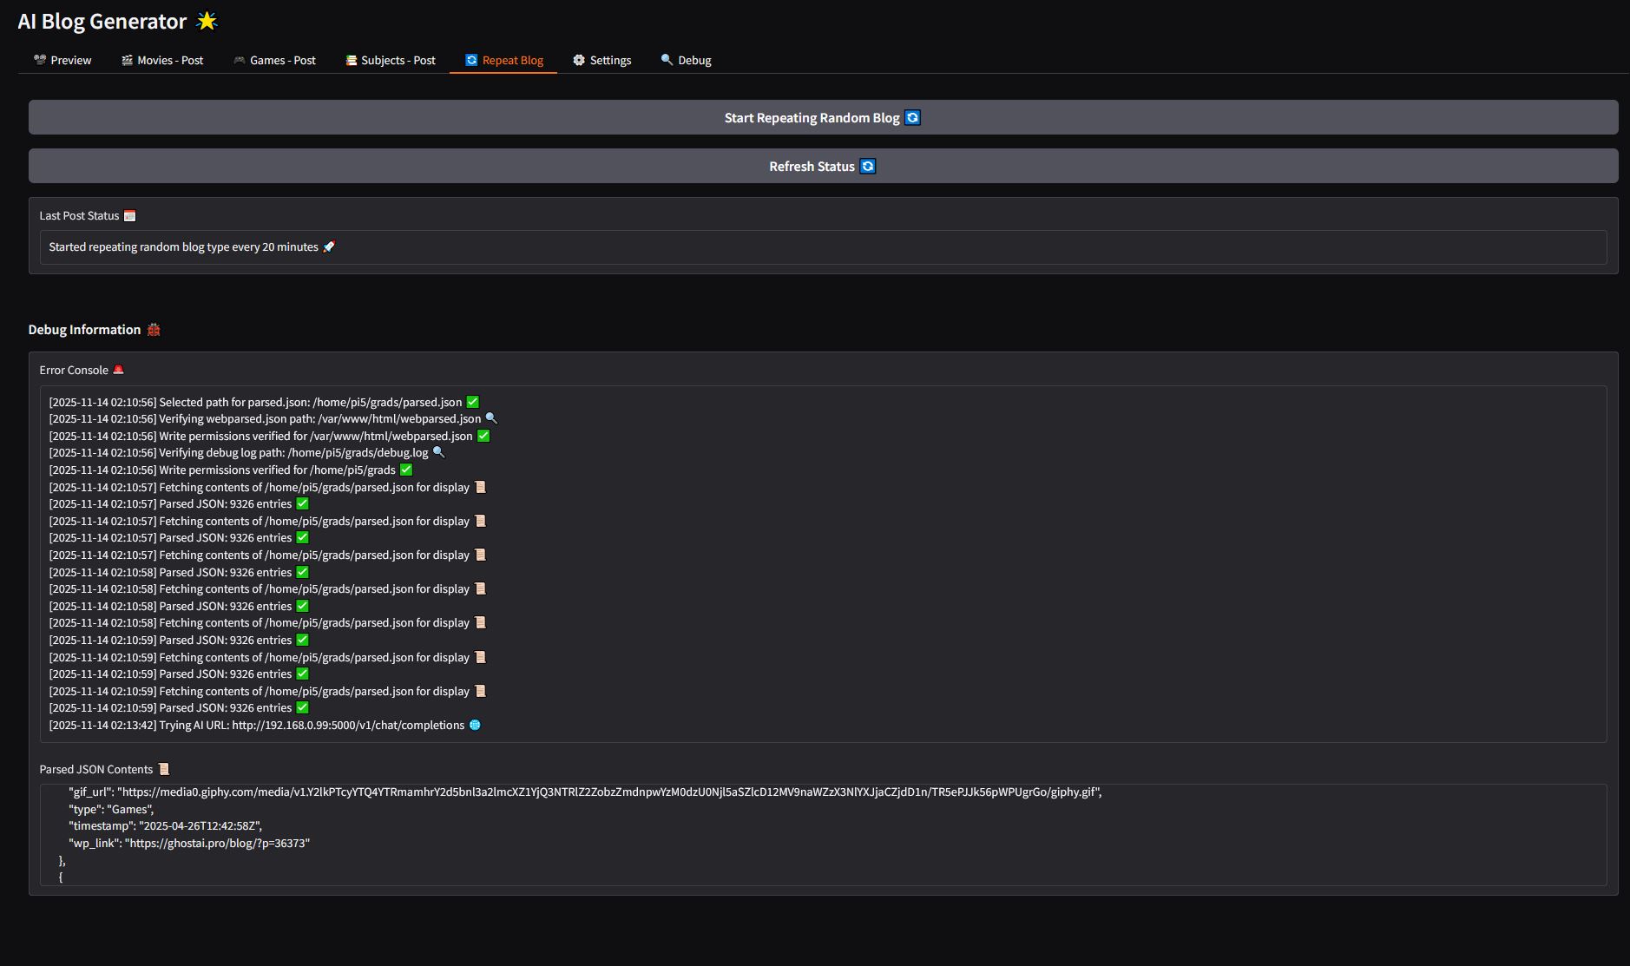The height and width of the screenshot is (966, 1630).
Task: Click the sun icon beside AI Blog Generator
Action: click(x=207, y=21)
